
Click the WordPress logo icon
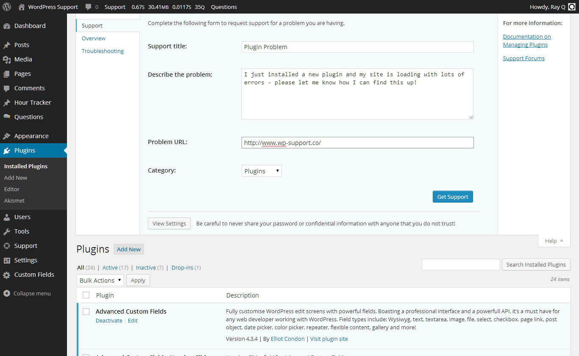coord(7,7)
